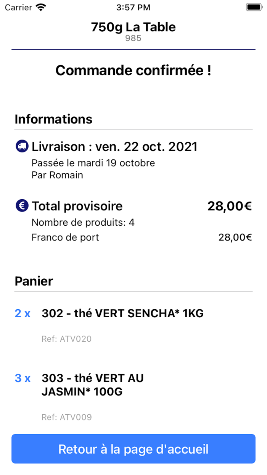The image size is (267, 475).
Task: Tap the euro icon next to Total provisoire
Action: pyautogui.click(x=22, y=205)
